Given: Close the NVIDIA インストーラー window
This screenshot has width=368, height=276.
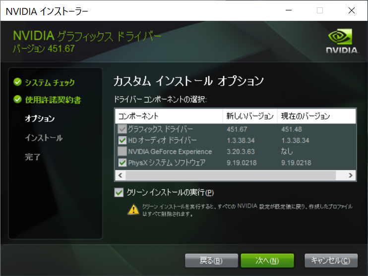Looking at the screenshot, I should click(351, 10).
